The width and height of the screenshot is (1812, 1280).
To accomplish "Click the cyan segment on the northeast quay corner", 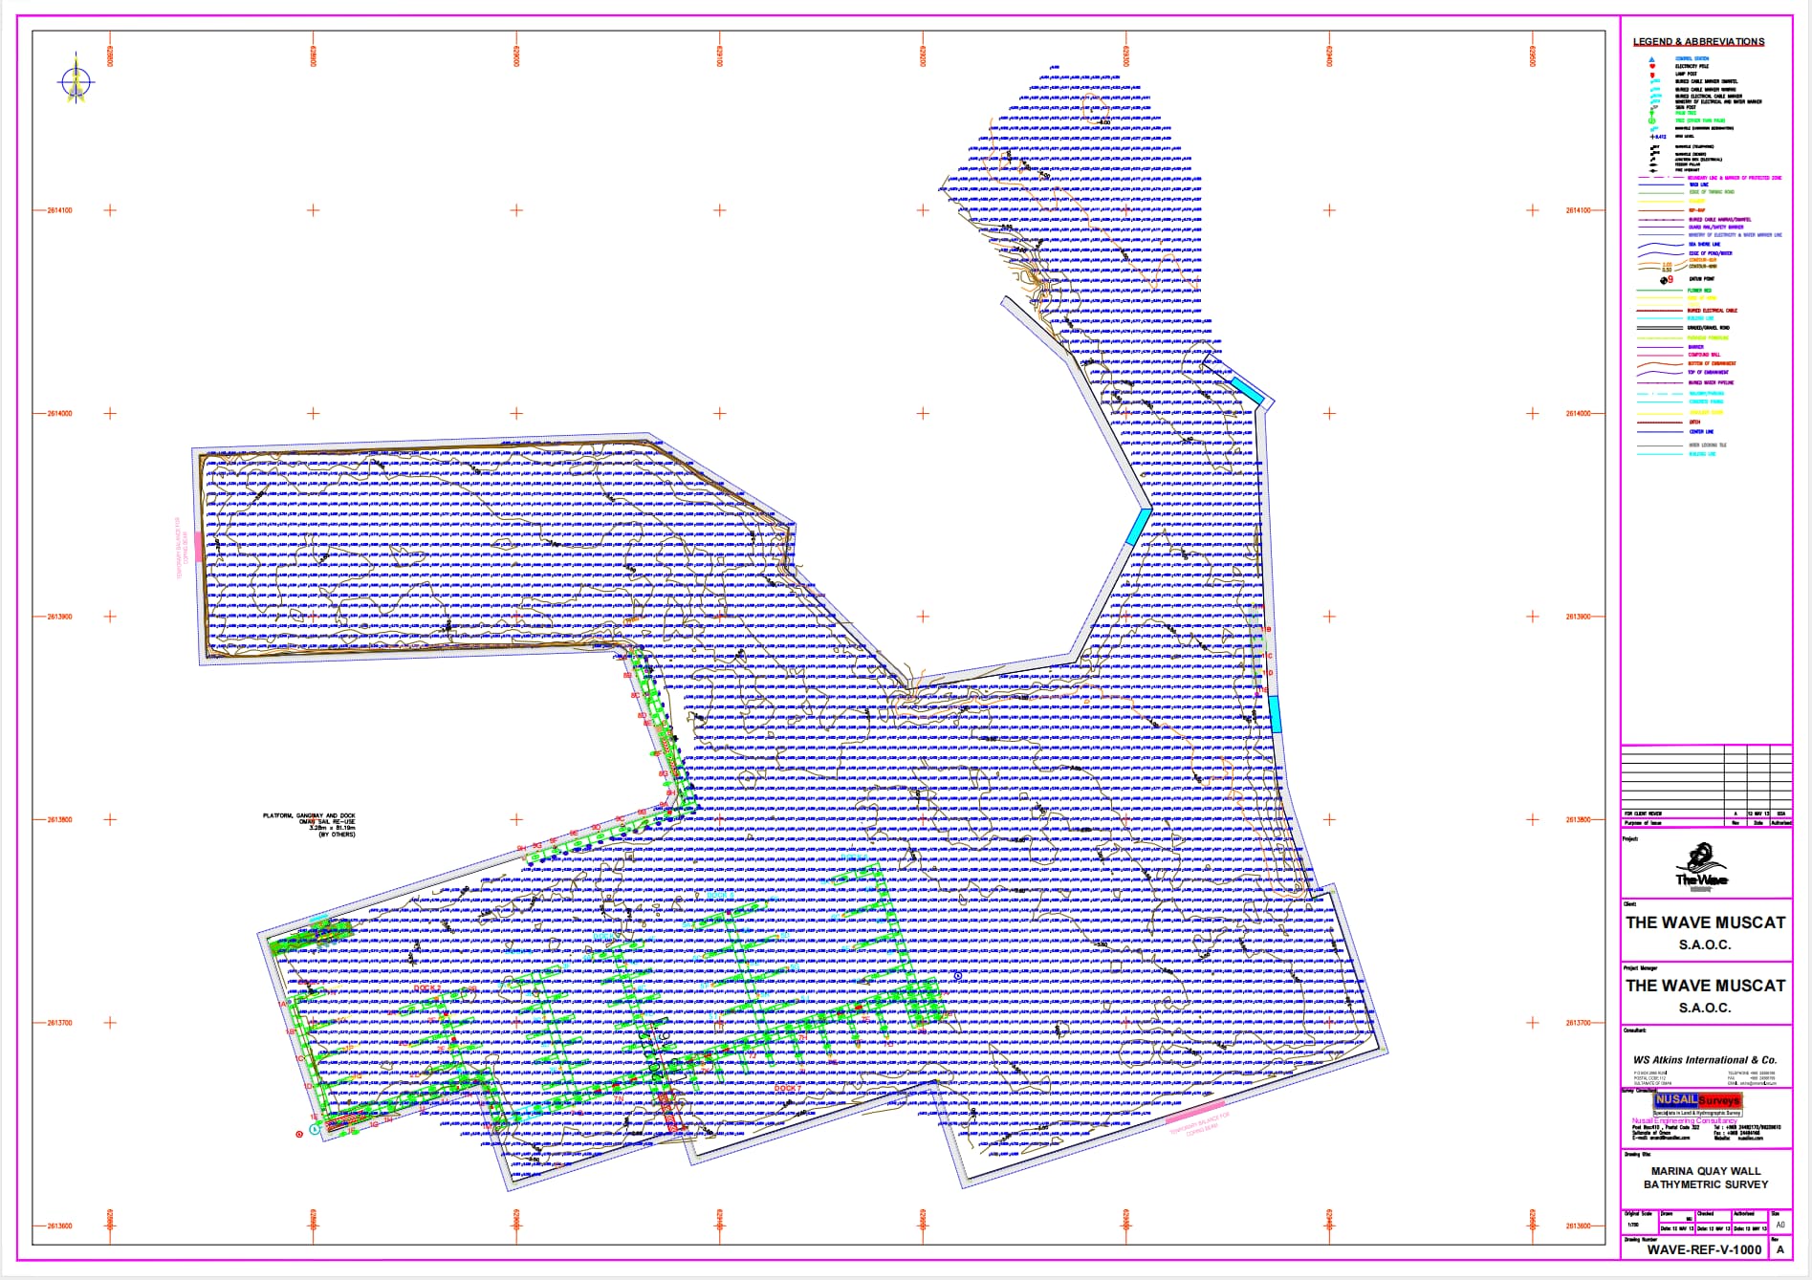I will (x=1247, y=390).
